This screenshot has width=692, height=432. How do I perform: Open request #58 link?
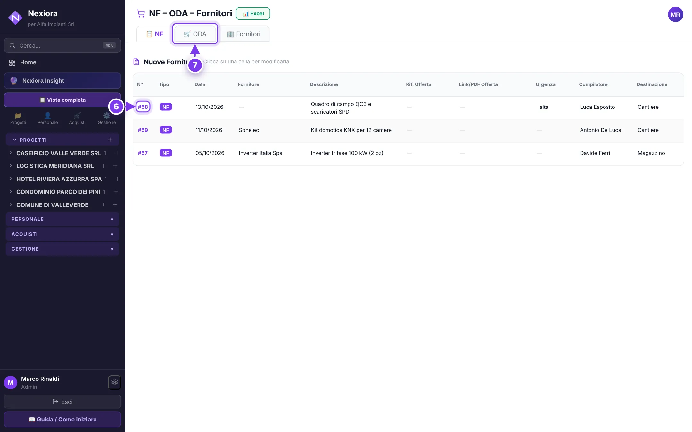tap(143, 107)
